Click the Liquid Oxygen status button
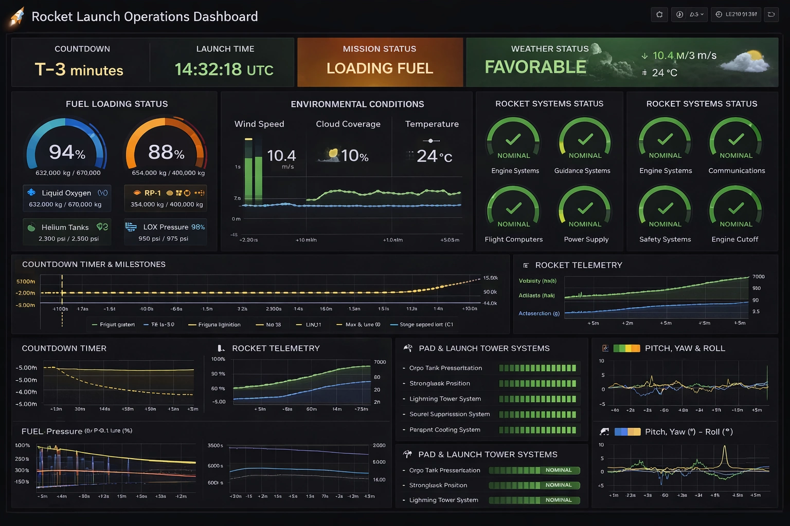This screenshot has height=526, width=790. (x=66, y=198)
